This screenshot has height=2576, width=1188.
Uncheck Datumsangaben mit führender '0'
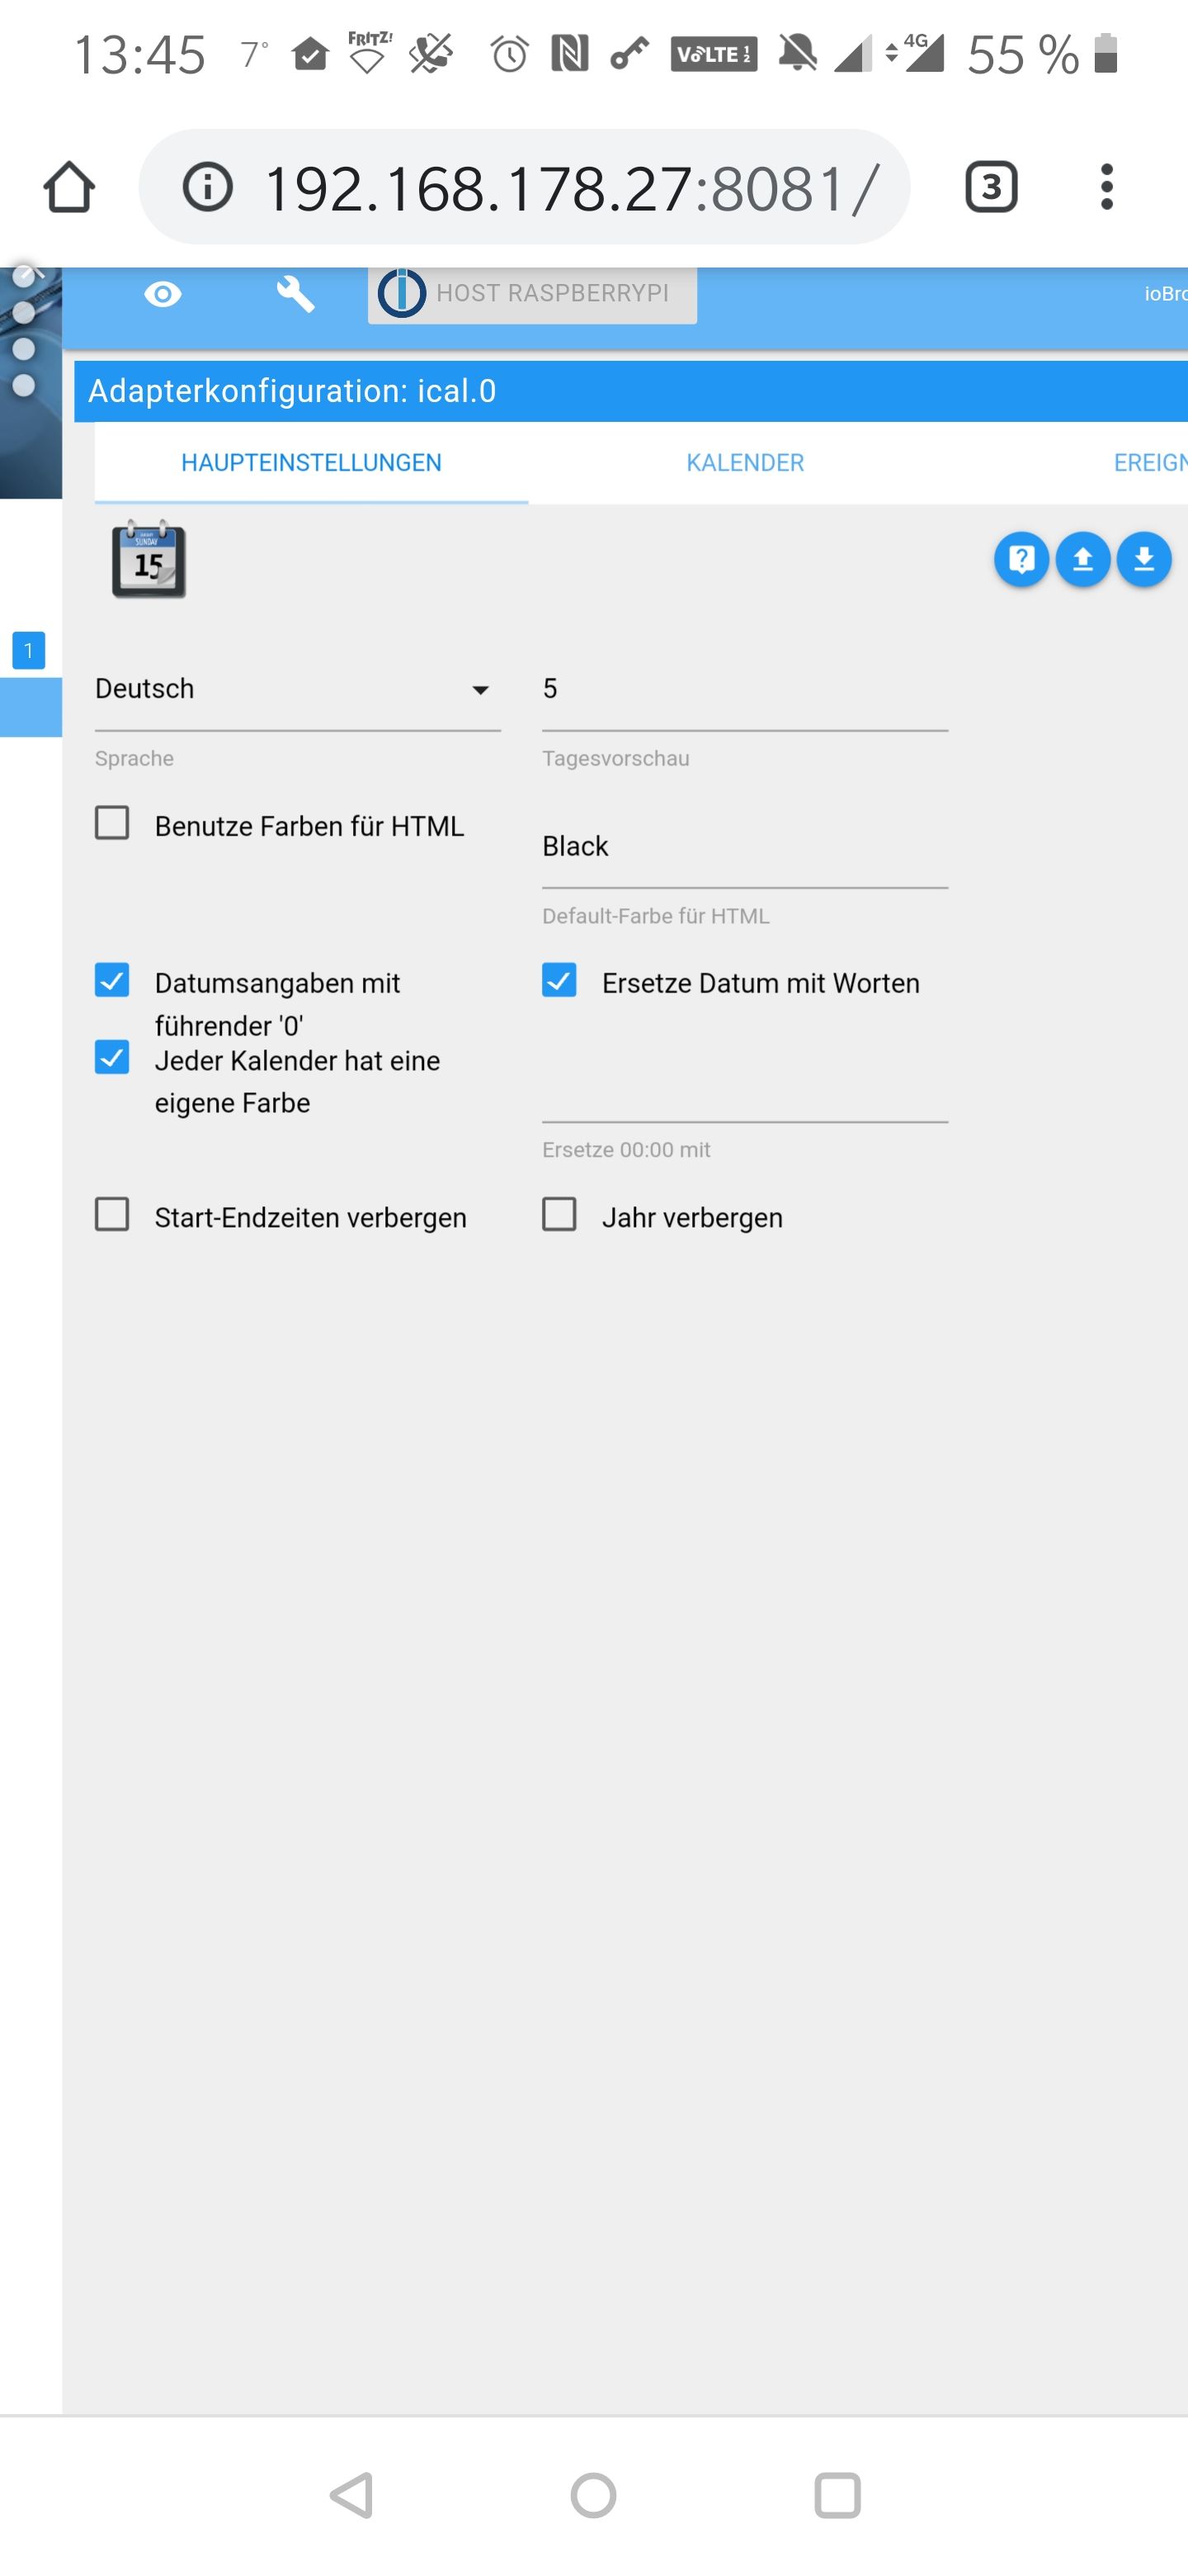112,980
